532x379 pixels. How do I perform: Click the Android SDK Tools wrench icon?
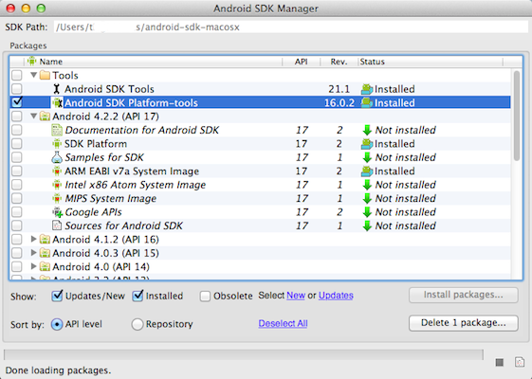(57, 89)
